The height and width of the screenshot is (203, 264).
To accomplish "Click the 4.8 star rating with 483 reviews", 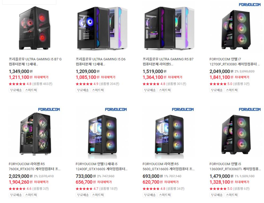I will point(31,84).
